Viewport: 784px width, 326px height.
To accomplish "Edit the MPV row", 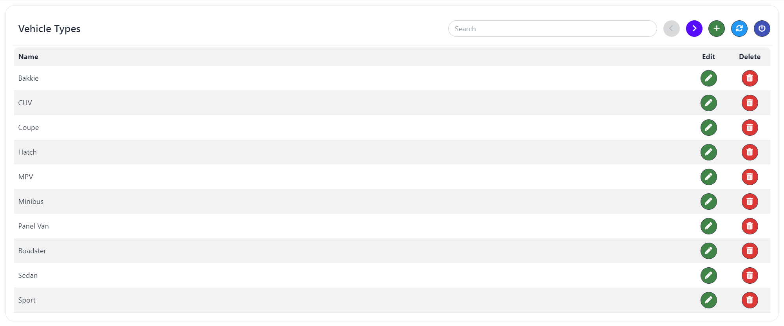I will pos(708,177).
